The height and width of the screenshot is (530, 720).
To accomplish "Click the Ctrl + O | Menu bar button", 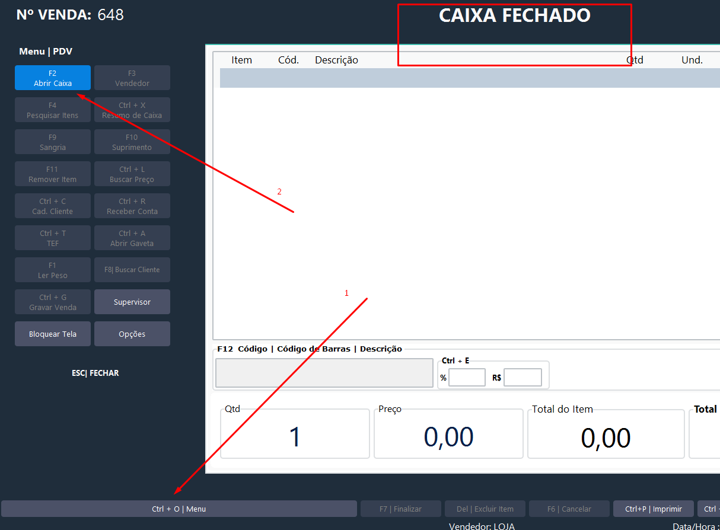I will [179, 509].
